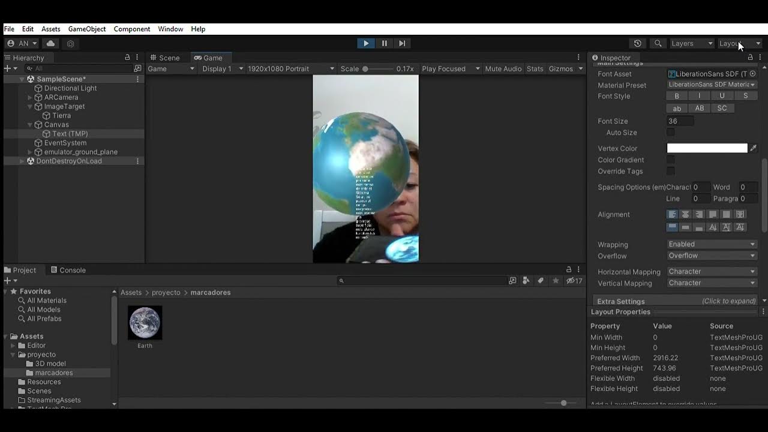Open the Undo History icon
The width and height of the screenshot is (768, 432).
click(x=638, y=43)
